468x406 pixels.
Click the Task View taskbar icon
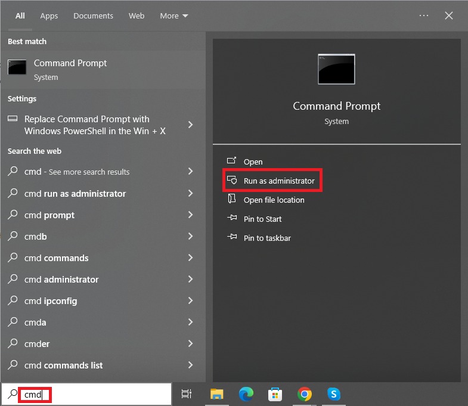click(187, 394)
